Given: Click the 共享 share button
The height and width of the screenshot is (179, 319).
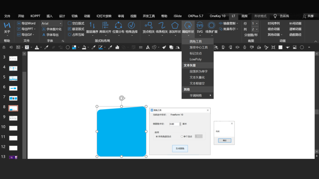Looking at the screenshot, I should (x=308, y=16).
